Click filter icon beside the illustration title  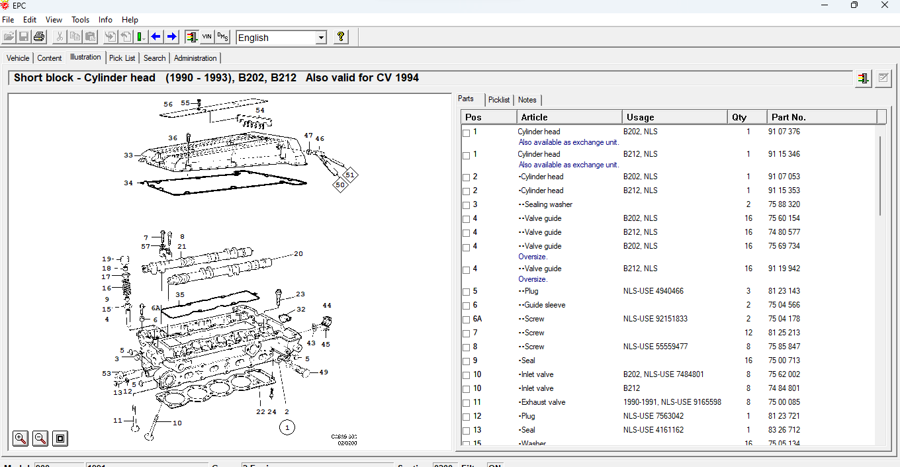[x=863, y=78]
